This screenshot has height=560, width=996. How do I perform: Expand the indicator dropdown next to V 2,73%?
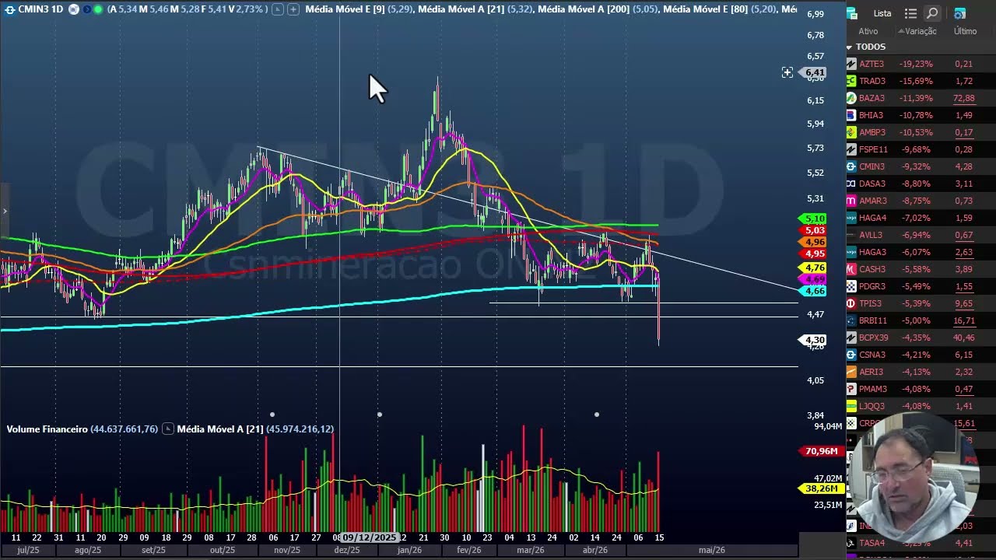277,9
